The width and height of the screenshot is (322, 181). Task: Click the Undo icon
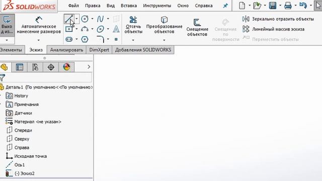tap(303, 6)
